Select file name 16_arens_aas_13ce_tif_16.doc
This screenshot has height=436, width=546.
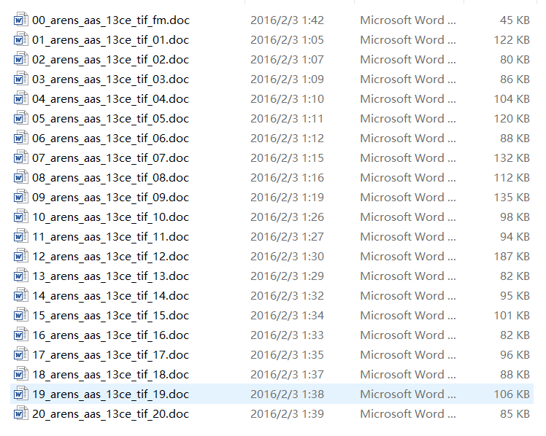110,335
